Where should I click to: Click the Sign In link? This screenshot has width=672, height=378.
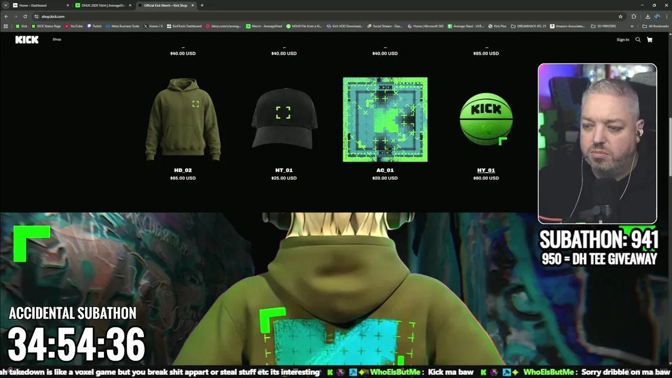point(623,40)
